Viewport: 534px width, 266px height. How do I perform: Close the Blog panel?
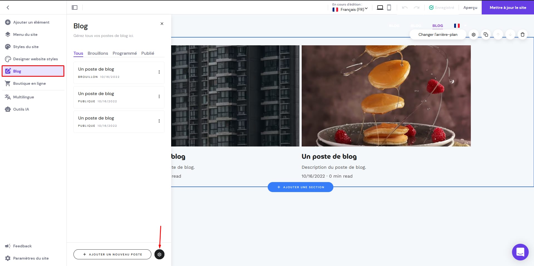(162, 24)
